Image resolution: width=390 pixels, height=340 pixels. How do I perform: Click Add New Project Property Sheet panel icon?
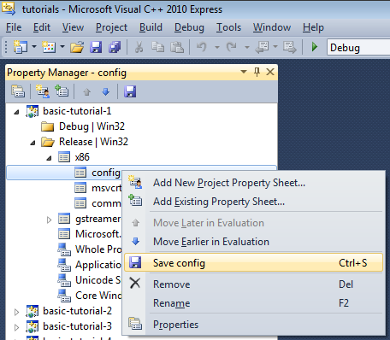click(x=43, y=91)
